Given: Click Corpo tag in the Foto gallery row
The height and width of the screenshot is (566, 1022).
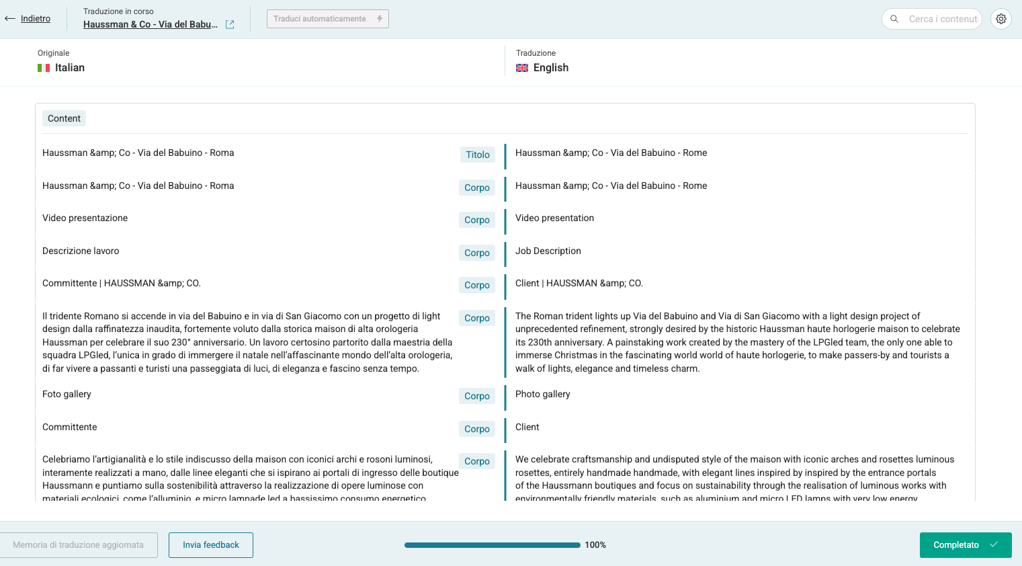Looking at the screenshot, I should (477, 396).
